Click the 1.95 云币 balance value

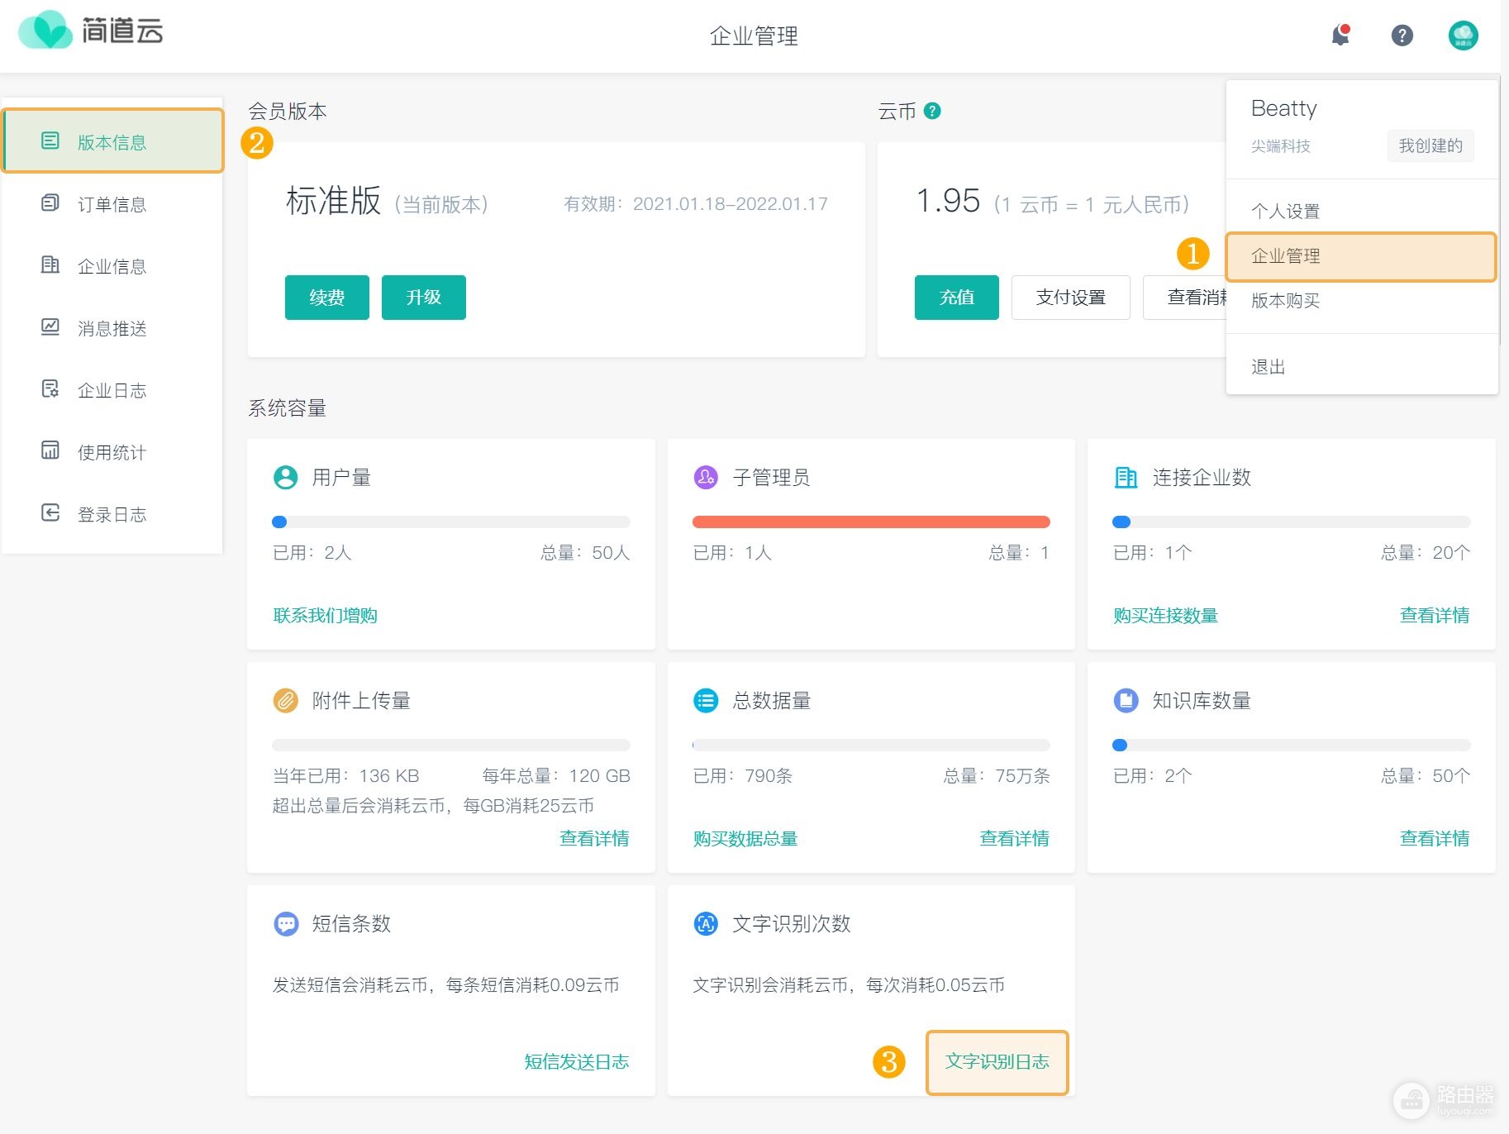(948, 201)
